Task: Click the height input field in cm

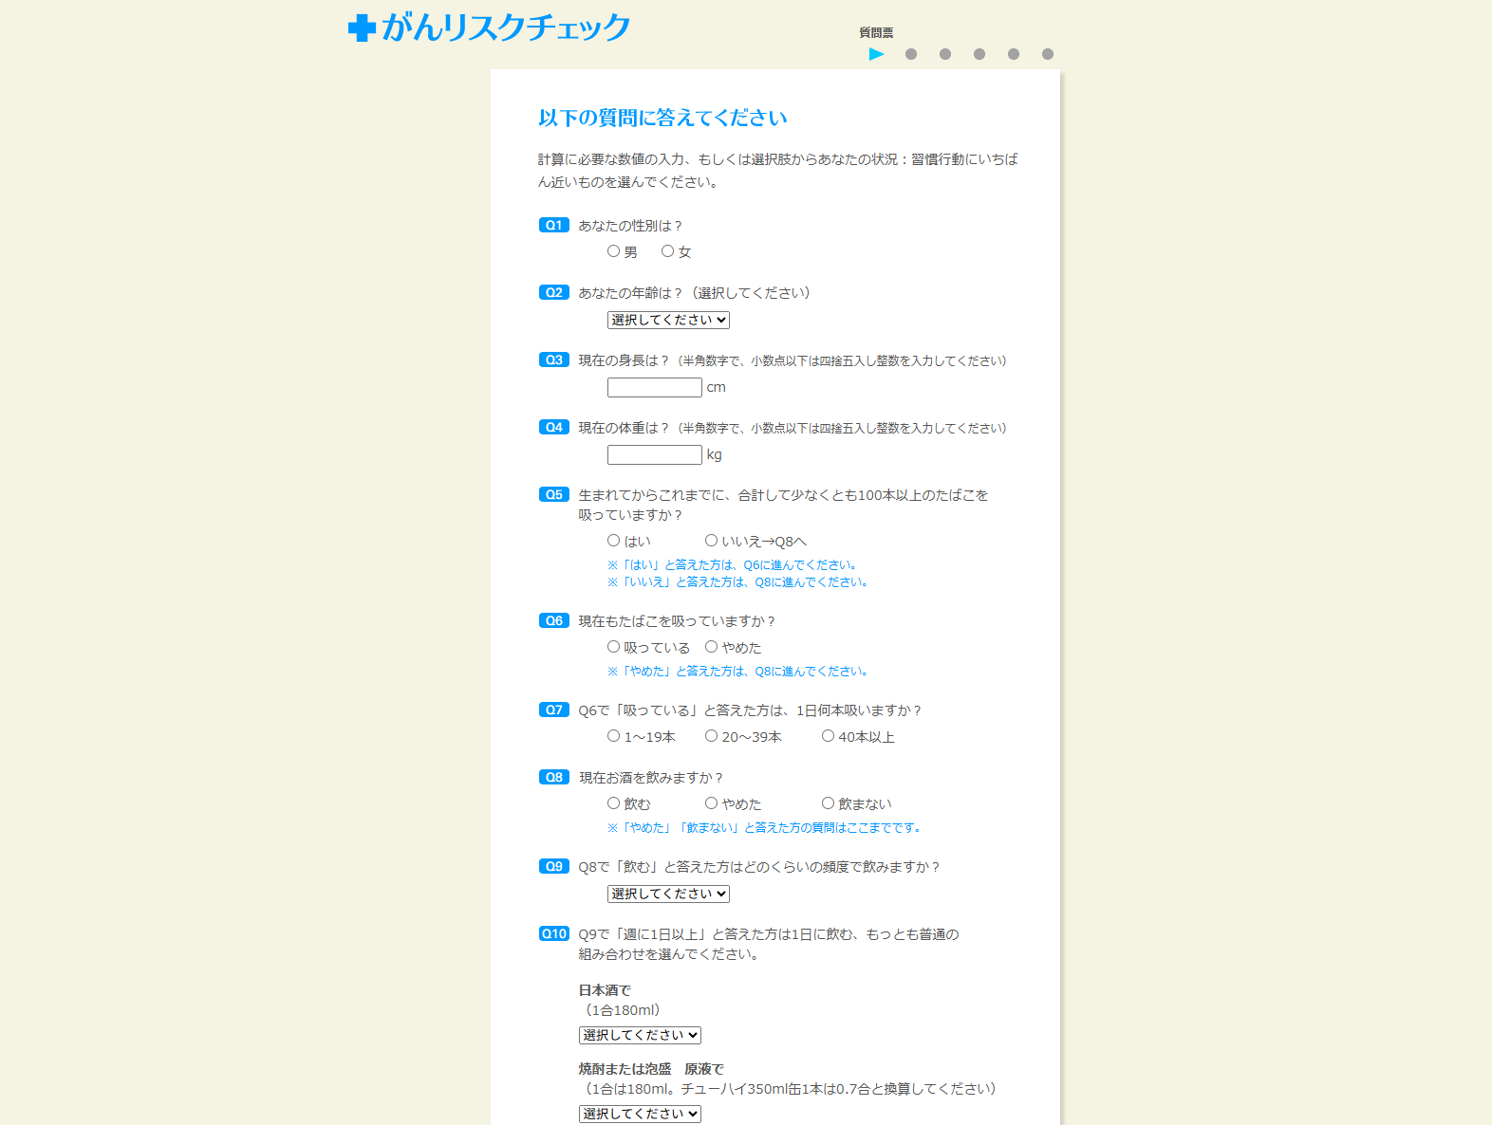Action: (x=654, y=388)
